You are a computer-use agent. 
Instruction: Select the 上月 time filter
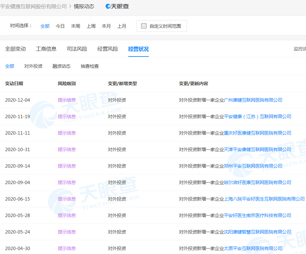click(x=122, y=26)
